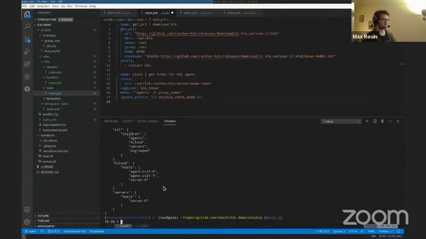Viewport: 426px width, 239px height.
Task: Kill terminal with trash icon
Action: point(382,121)
